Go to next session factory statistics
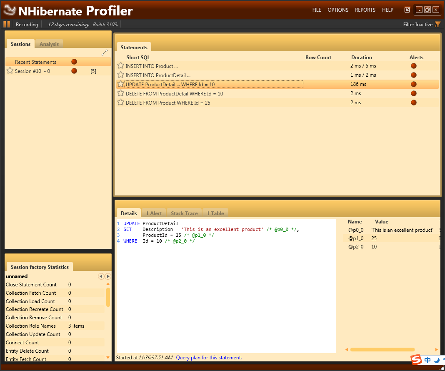The height and width of the screenshot is (371, 445). 108,276
